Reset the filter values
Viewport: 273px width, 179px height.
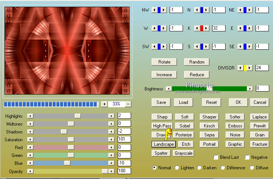pyautogui.click(x=211, y=102)
